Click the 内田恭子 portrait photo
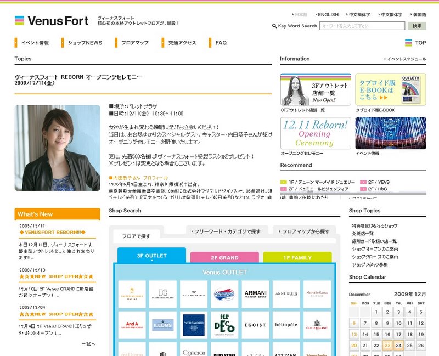This screenshot has height=356, width=439. tap(58, 148)
